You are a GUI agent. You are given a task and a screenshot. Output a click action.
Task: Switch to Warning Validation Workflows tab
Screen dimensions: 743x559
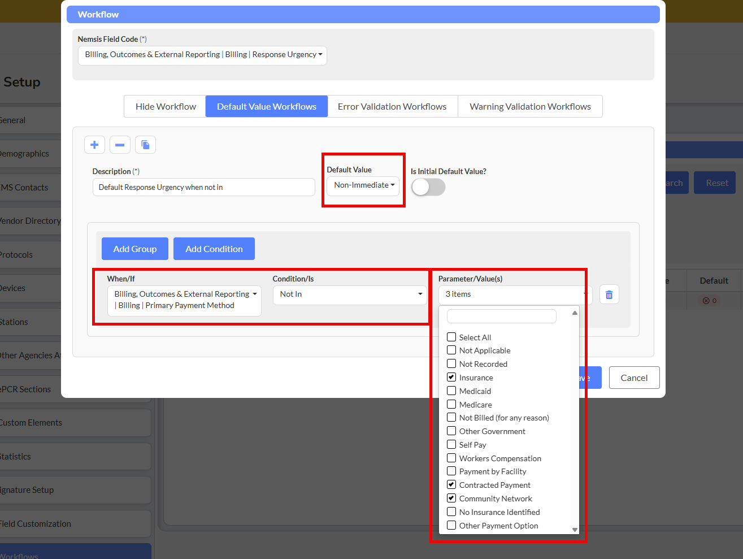point(529,106)
